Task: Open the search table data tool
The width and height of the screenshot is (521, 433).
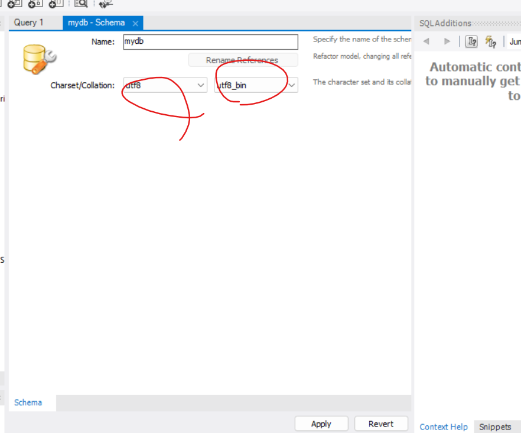Action: point(81,4)
